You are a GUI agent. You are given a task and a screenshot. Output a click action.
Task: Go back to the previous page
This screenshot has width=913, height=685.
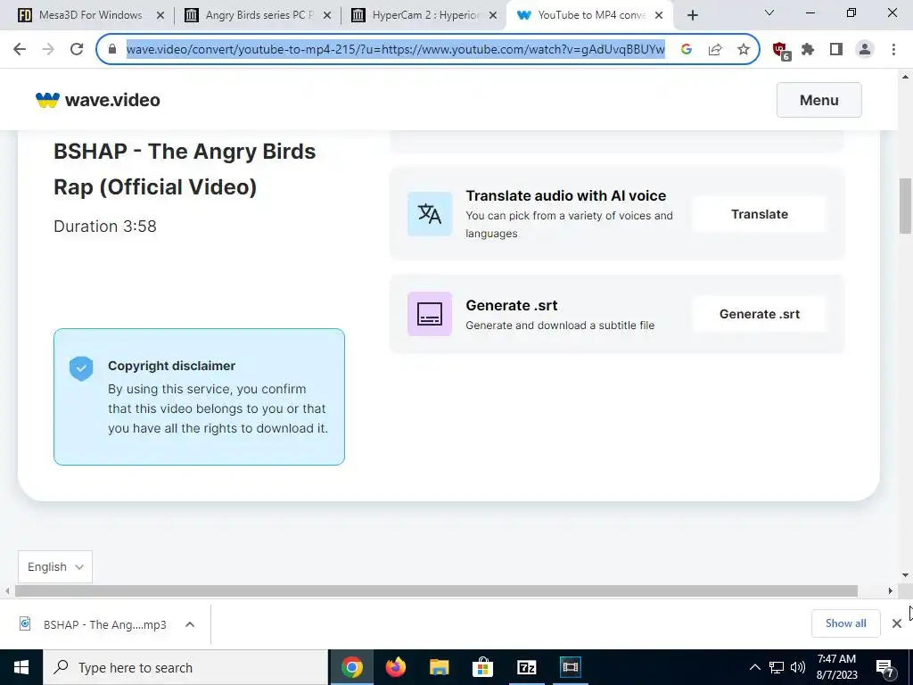[x=20, y=50]
